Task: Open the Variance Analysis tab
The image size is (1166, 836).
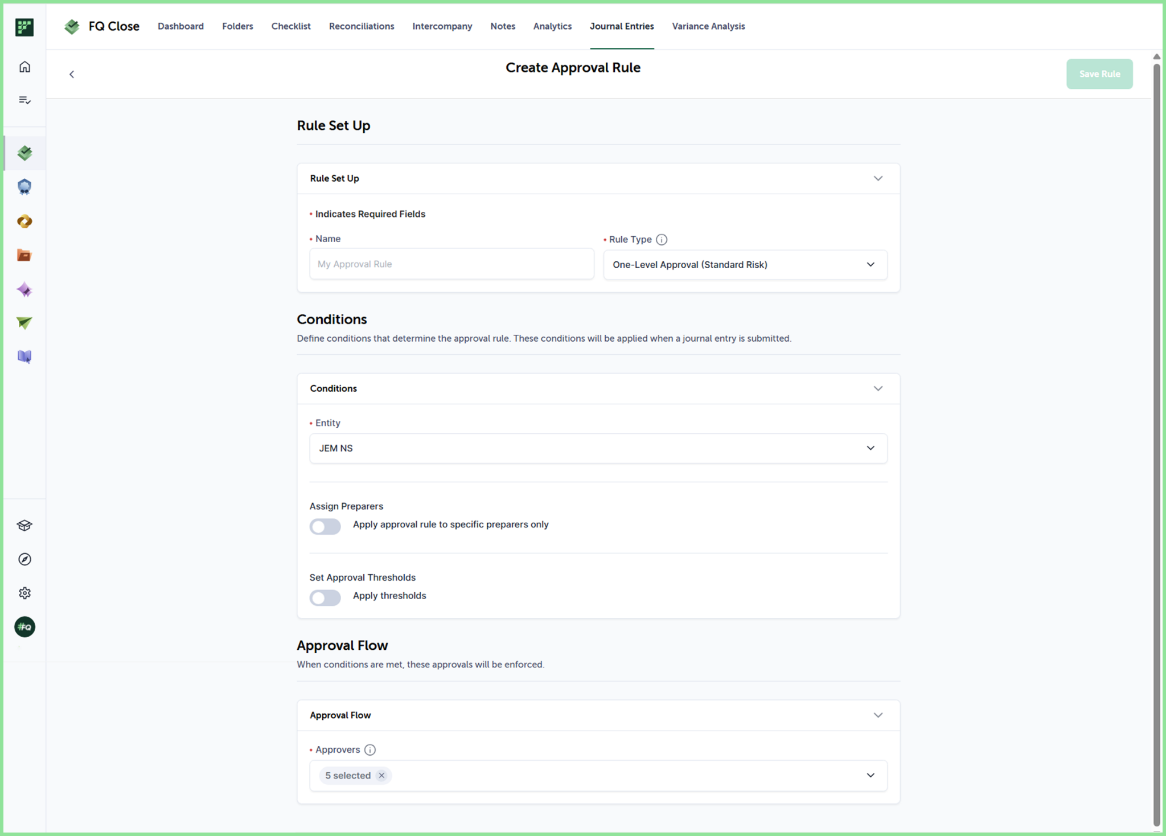Action: pos(708,26)
